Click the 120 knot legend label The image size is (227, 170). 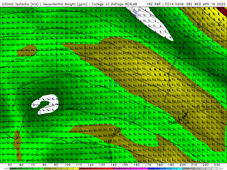(x=91, y=165)
